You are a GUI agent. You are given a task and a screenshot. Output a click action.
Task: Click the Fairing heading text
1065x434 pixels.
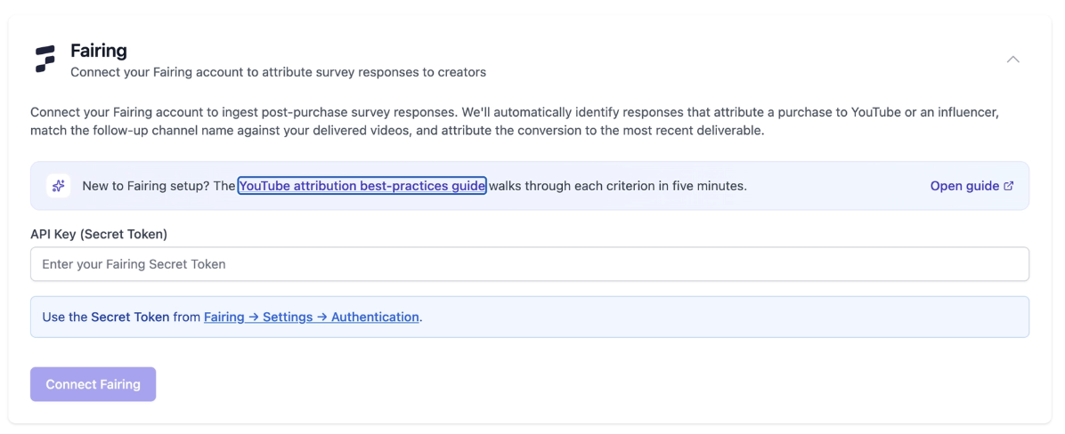point(99,51)
